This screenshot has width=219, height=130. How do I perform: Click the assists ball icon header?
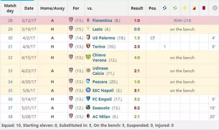pos(175,8)
